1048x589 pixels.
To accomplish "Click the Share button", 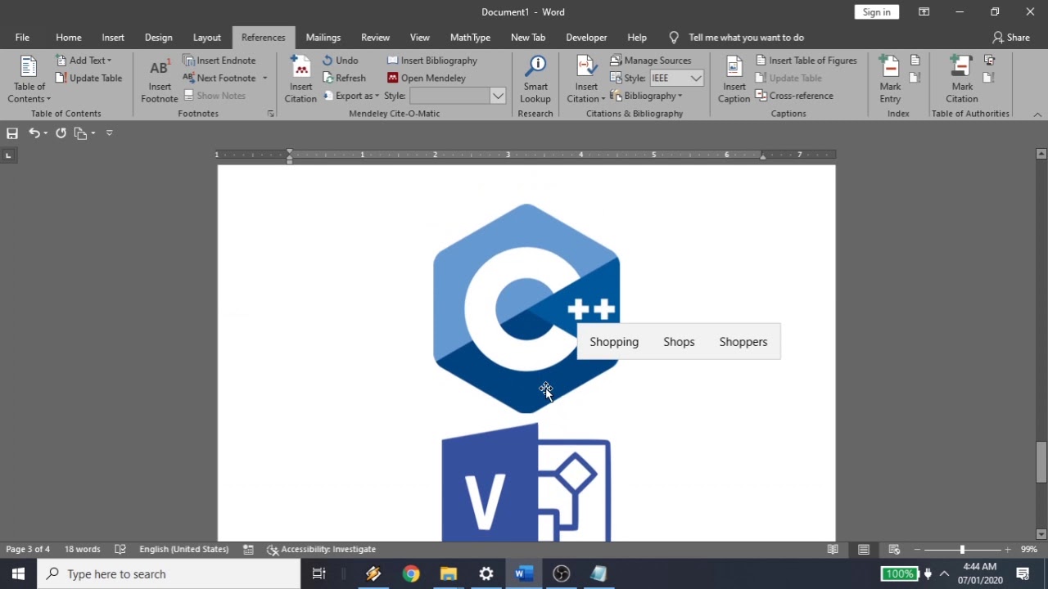I will (x=1010, y=38).
